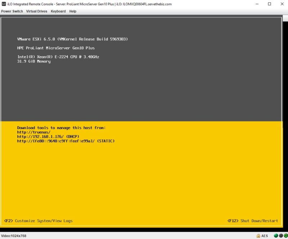Click the VMware ESXi 6.5.0 version line

coord(72,39)
